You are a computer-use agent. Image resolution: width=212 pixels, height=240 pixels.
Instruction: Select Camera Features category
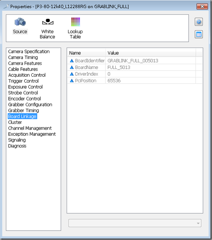pyautogui.click(x=25, y=63)
